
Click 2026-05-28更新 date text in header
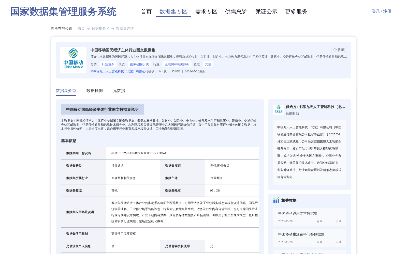tap(195, 71)
